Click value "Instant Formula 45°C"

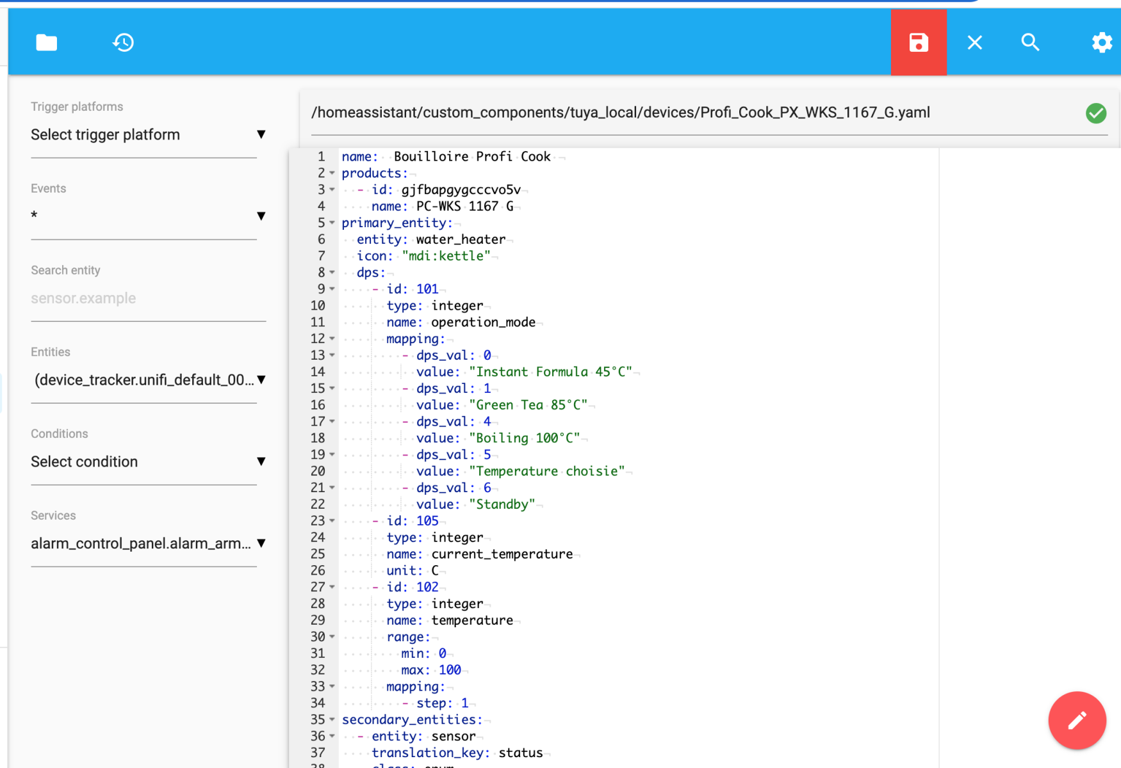550,372
